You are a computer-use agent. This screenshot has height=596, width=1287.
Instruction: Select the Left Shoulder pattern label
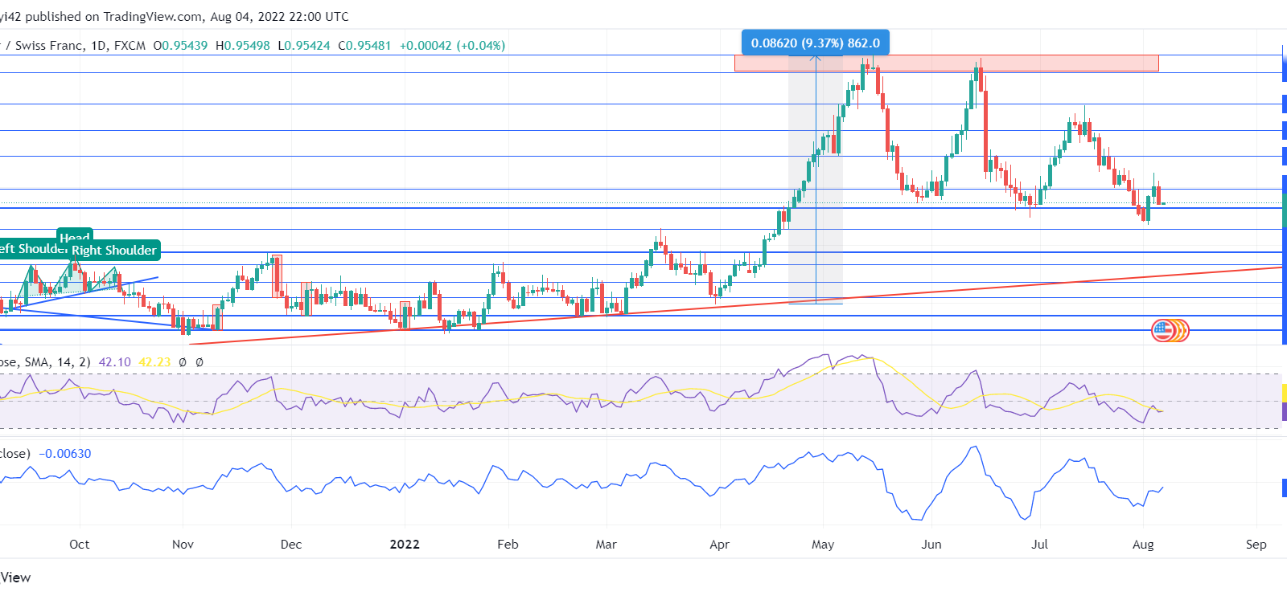coord(33,249)
